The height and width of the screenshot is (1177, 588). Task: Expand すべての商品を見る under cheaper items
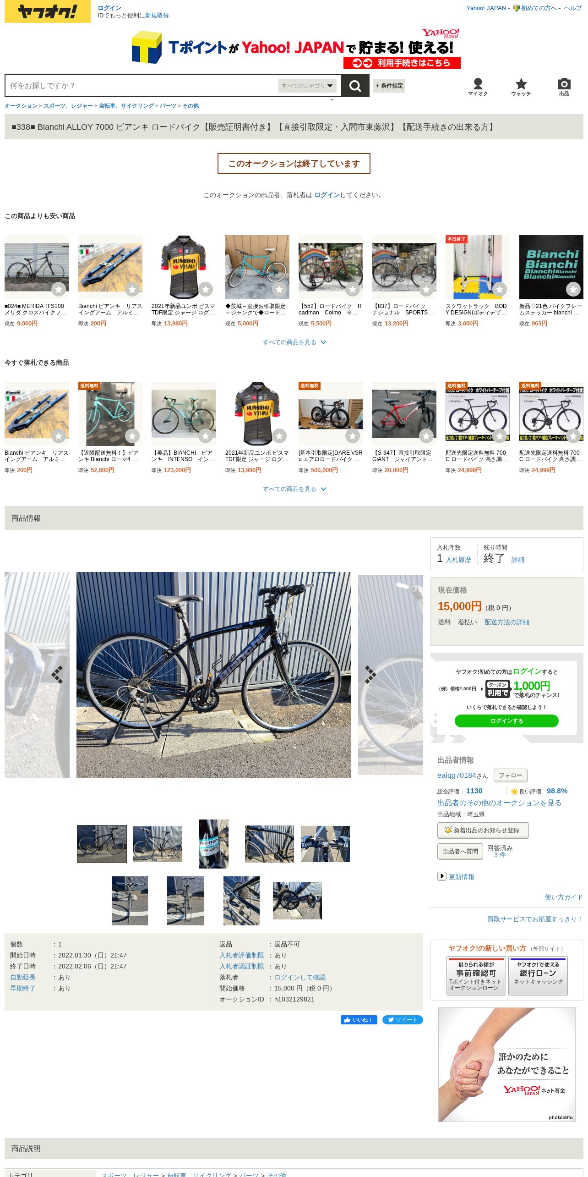click(294, 342)
